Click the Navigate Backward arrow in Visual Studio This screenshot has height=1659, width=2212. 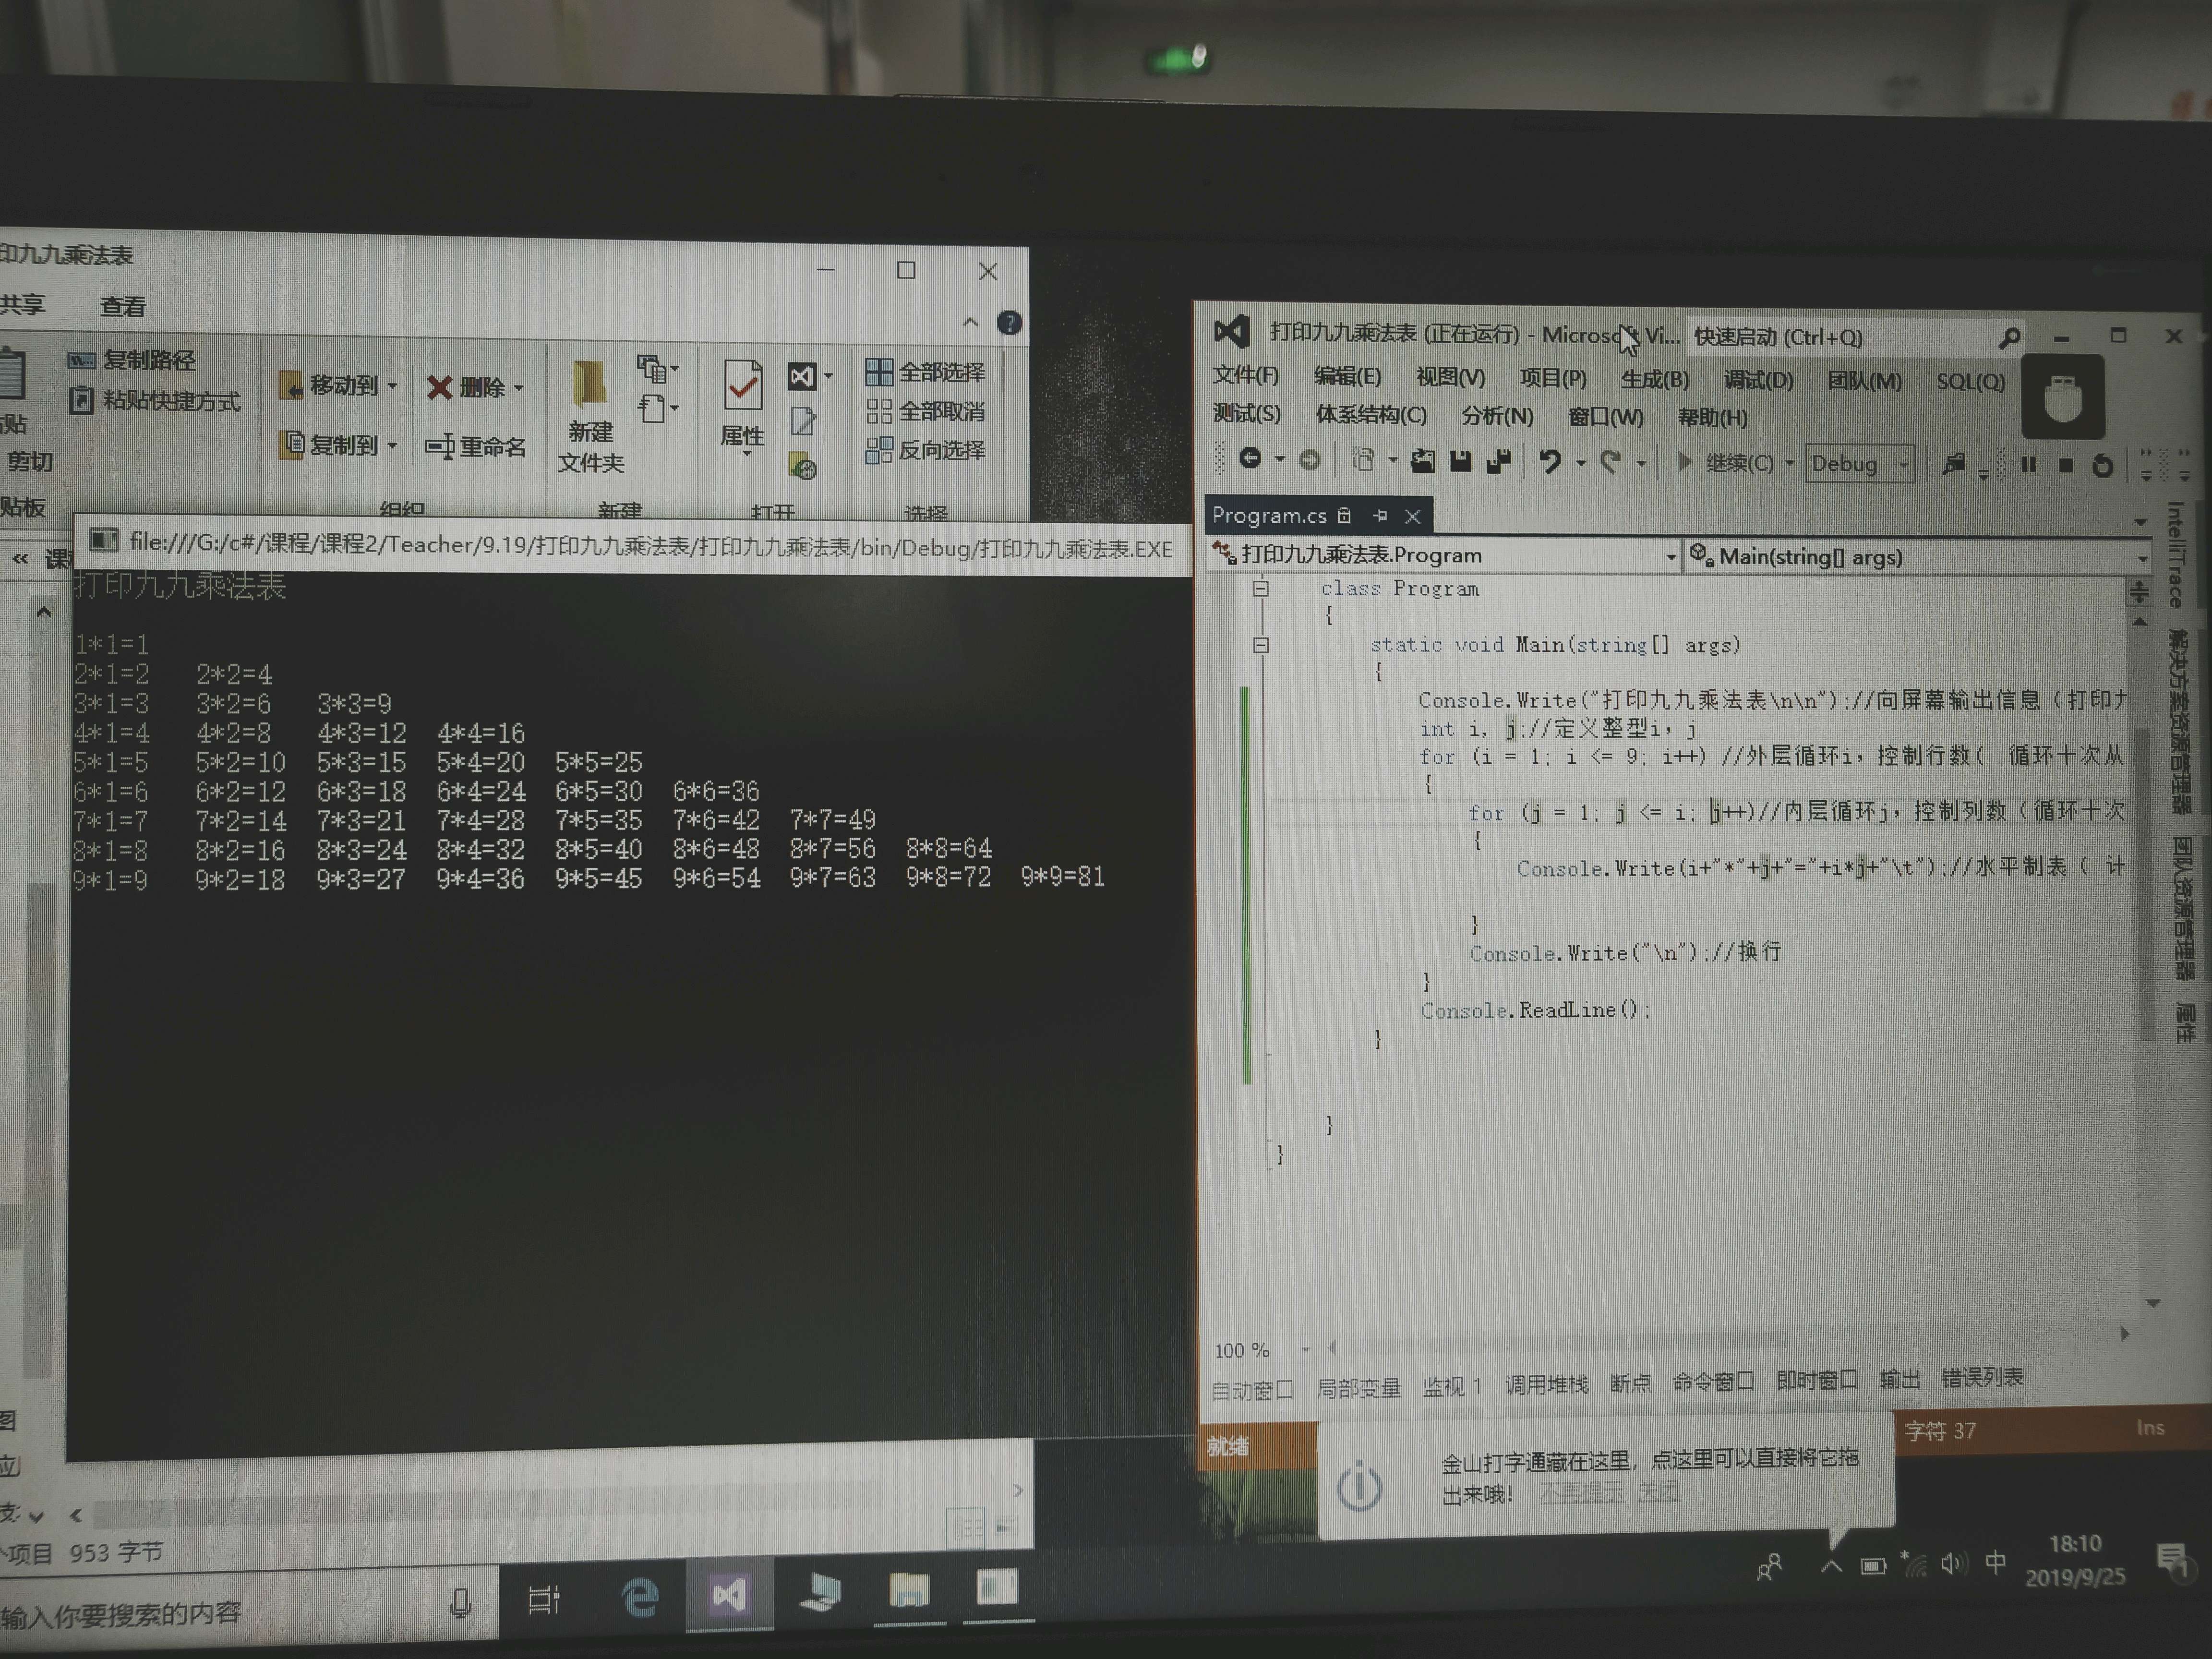point(1250,458)
